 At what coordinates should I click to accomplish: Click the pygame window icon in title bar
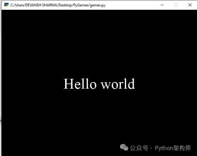(6, 5)
